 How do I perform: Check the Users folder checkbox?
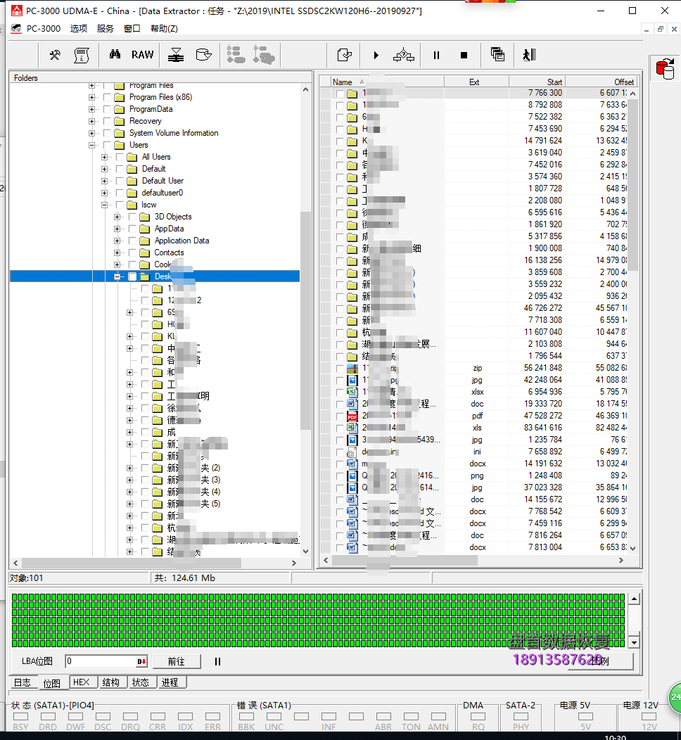click(107, 145)
